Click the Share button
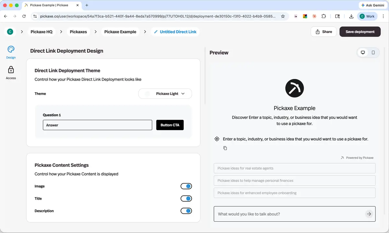 tap(324, 32)
